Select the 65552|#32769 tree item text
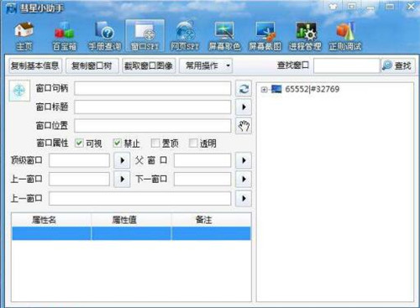Image resolution: width=420 pixels, height=308 pixels. click(x=312, y=89)
